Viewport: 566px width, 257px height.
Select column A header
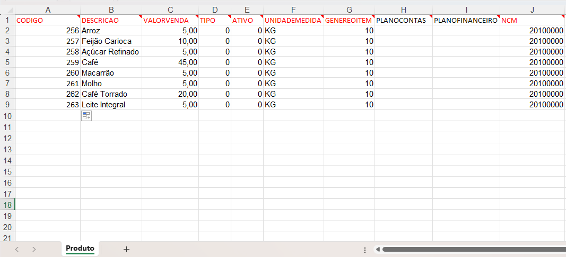pos(48,10)
